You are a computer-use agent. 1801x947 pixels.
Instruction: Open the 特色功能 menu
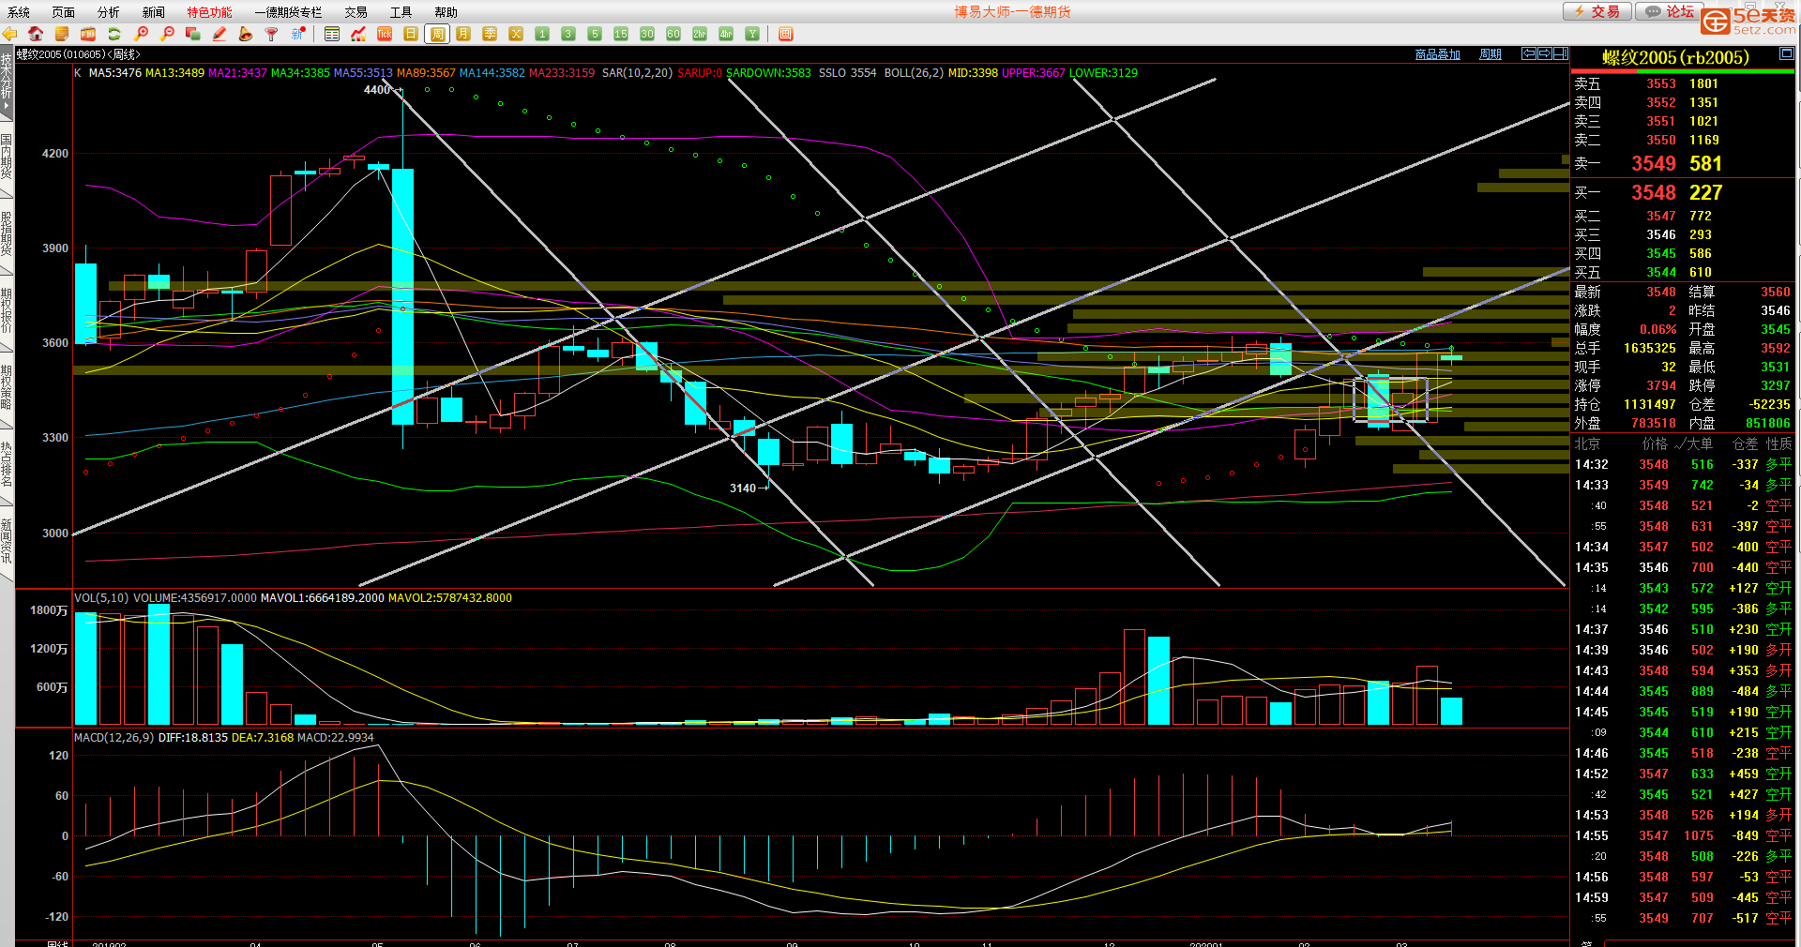point(209,12)
